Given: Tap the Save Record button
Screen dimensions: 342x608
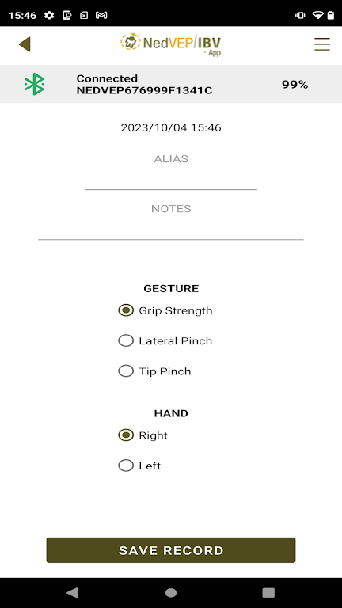Looking at the screenshot, I should click(x=171, y=550).
